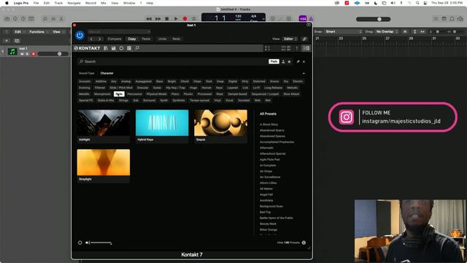Toggle the Vocal tag filter
Image resolution: width=467 pixels, height=263 pixels.
pos(229,101)
